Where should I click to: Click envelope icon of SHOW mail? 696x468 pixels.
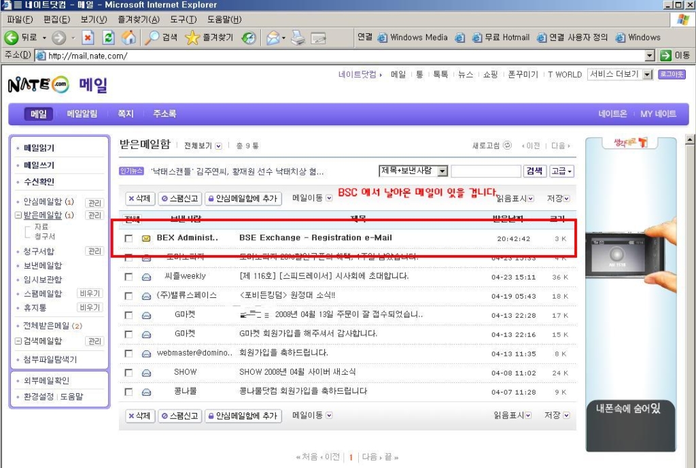(146, 373)
